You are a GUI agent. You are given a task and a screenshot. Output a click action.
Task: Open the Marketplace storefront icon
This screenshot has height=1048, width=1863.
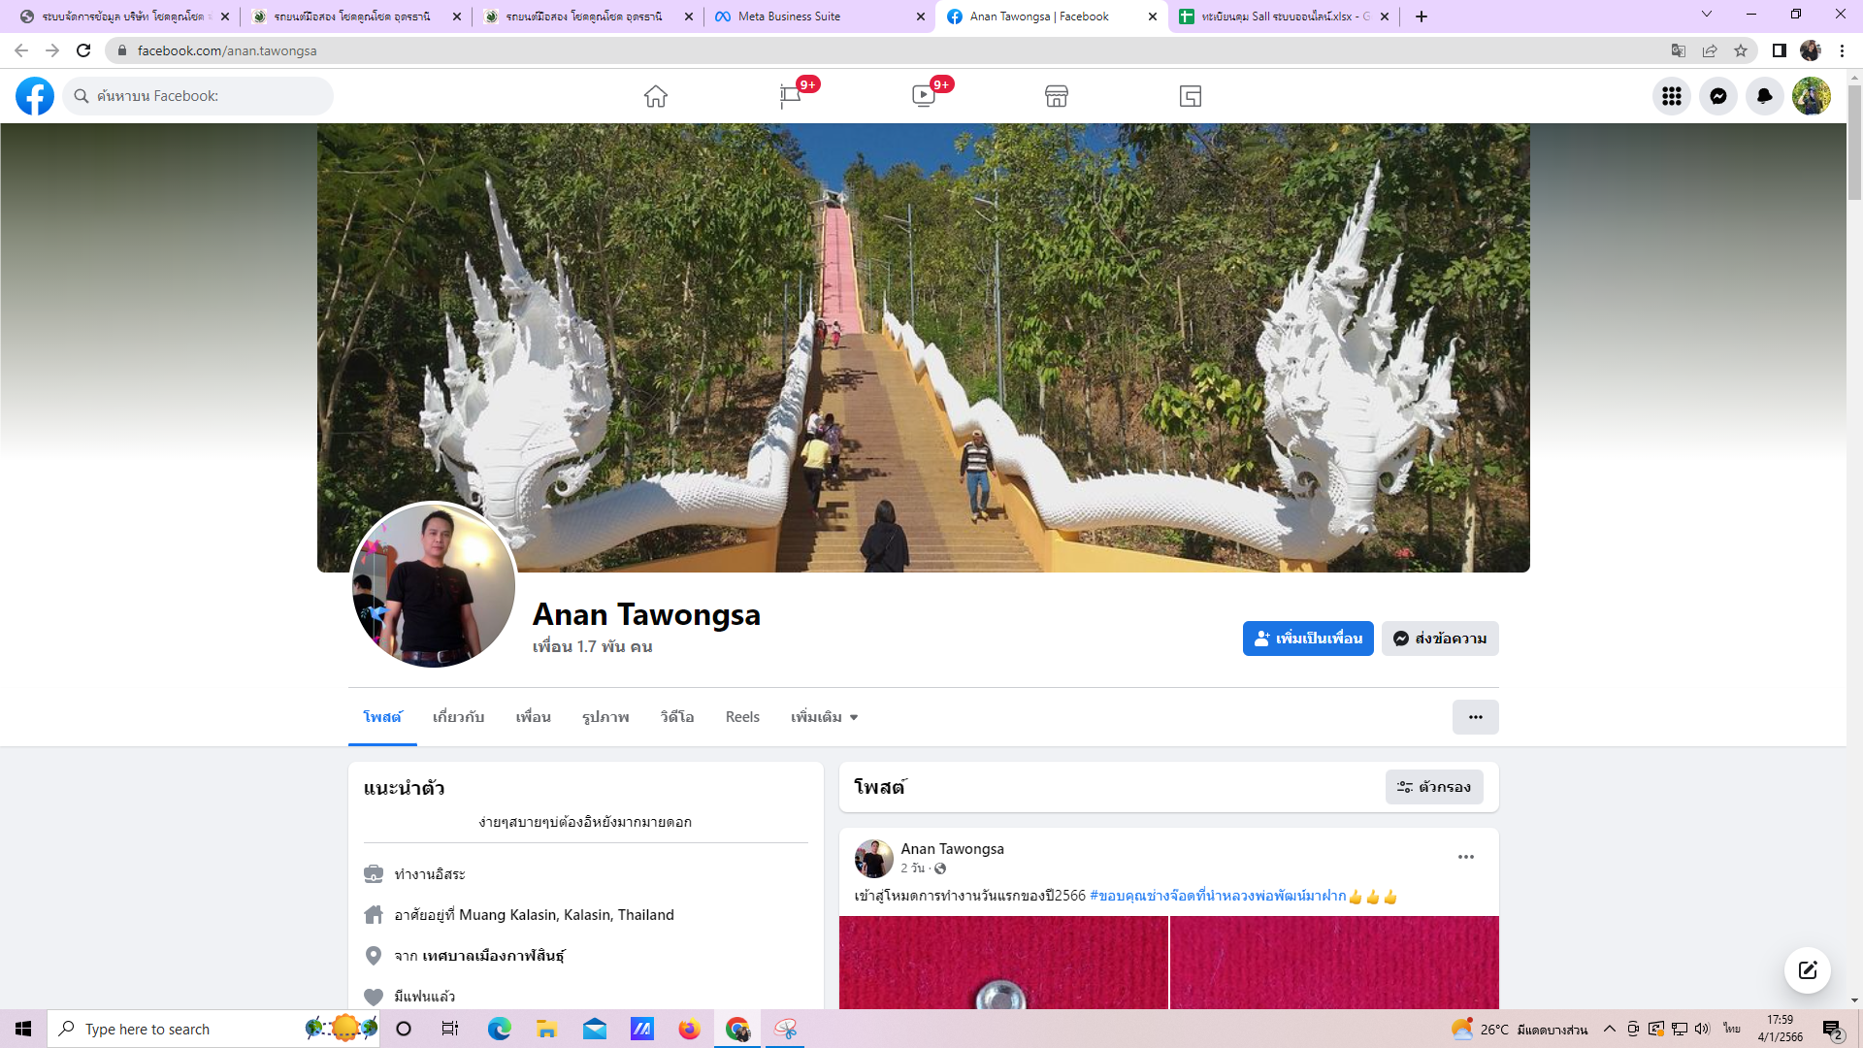point(1057,96)
